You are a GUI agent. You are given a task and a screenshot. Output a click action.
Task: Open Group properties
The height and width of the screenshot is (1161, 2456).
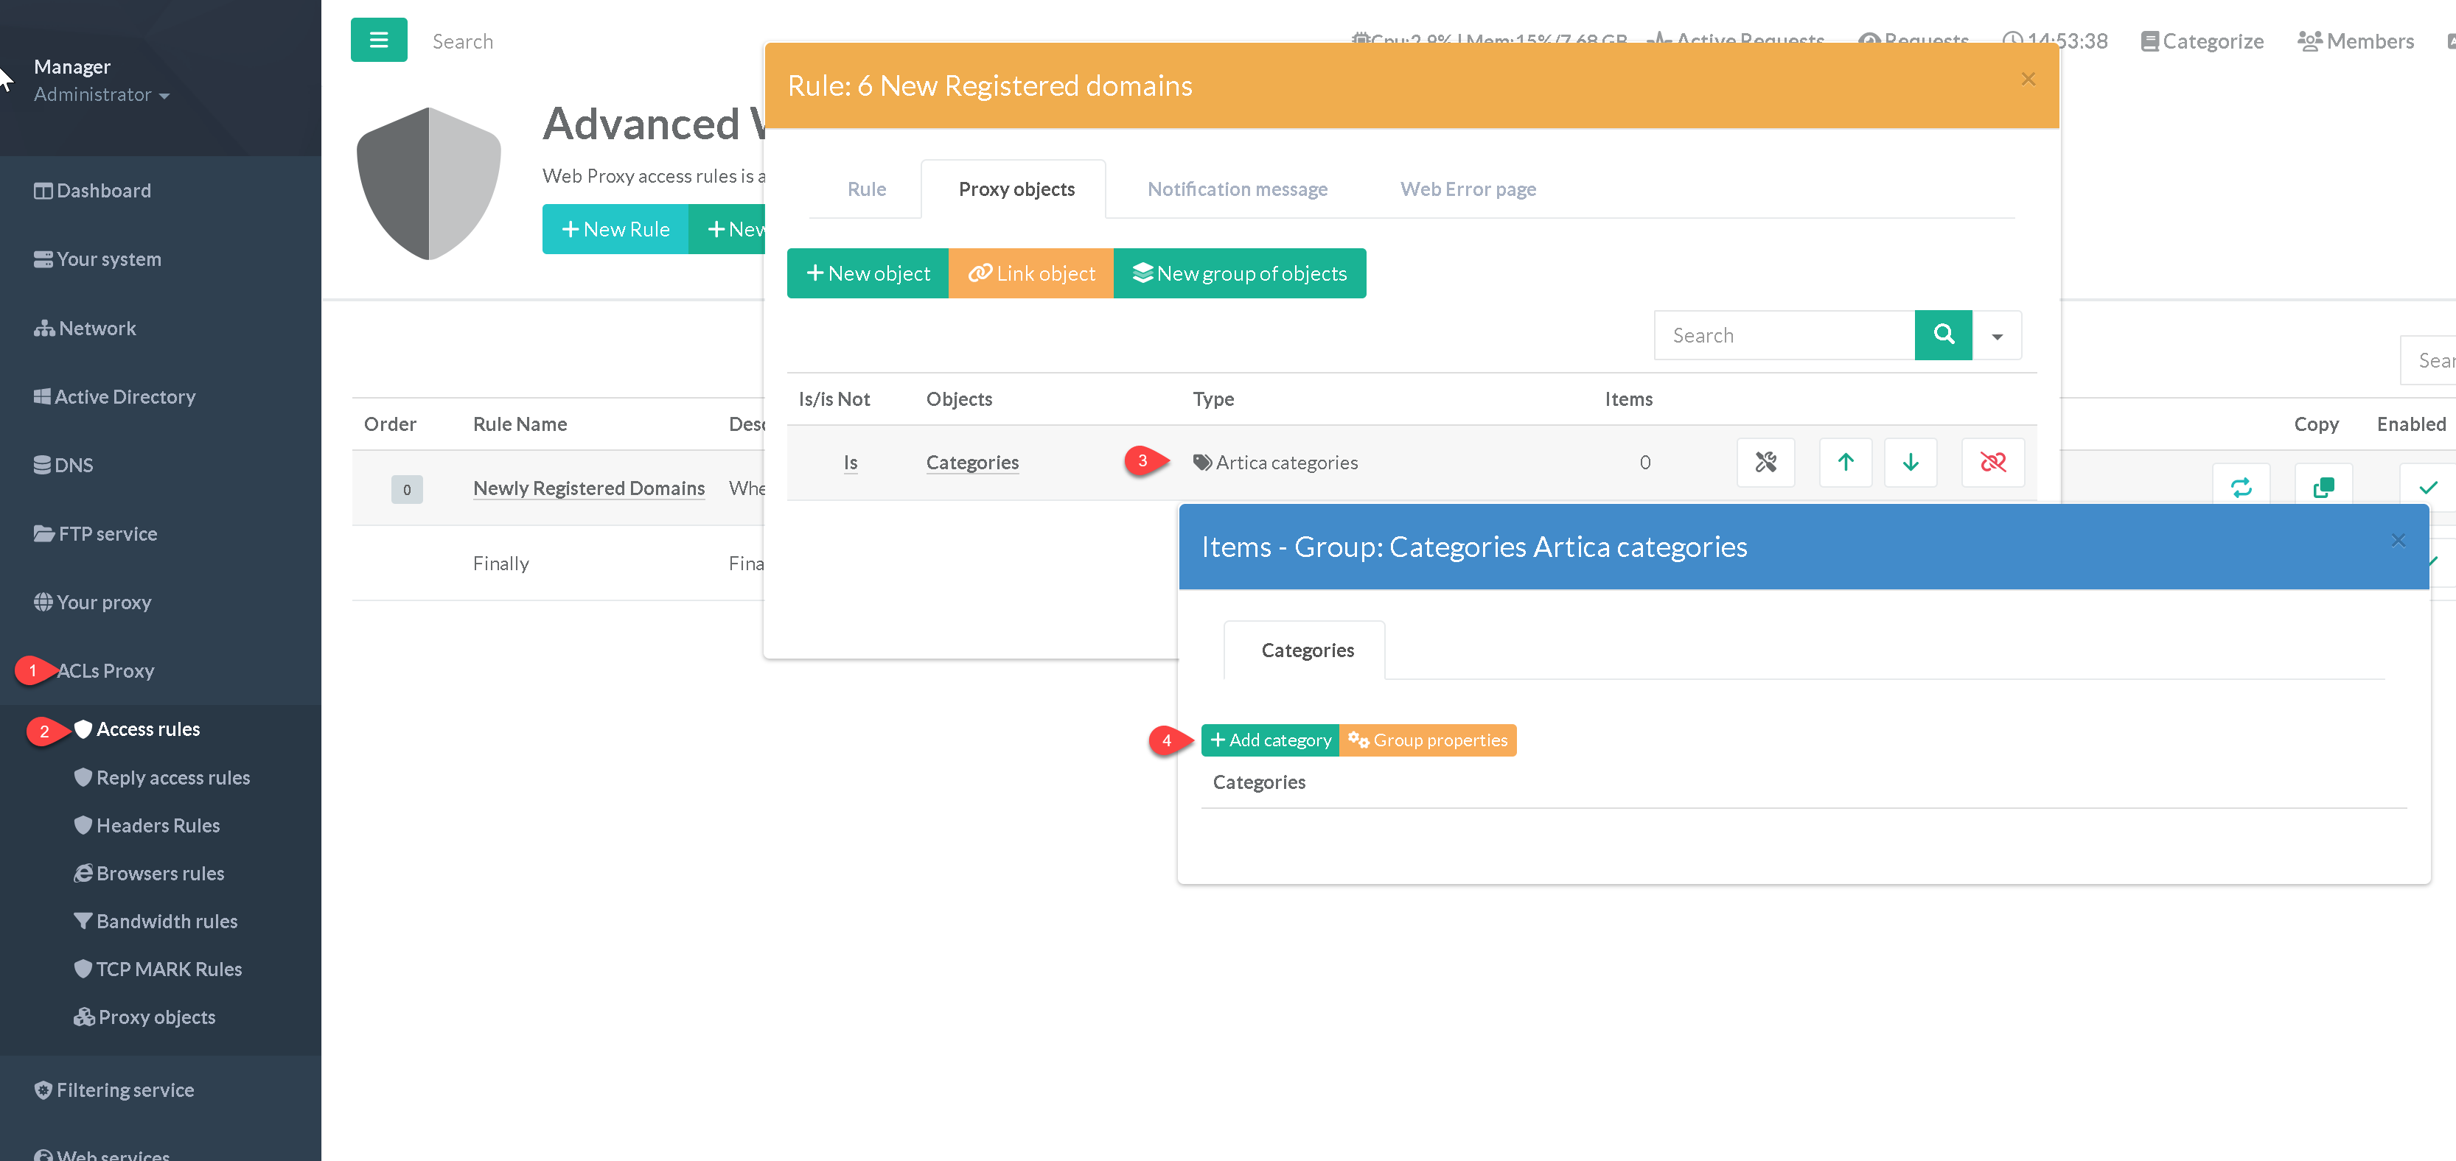point(1427,740)
